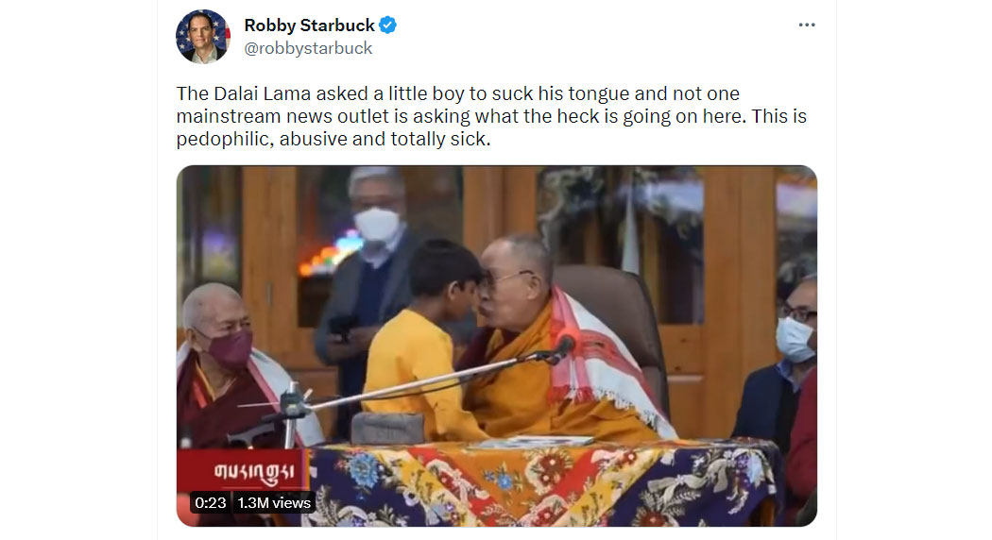Viewport: 992px width, 540px height.
Task: Click the blue verified checkmark badge
Action: (387, 25)
